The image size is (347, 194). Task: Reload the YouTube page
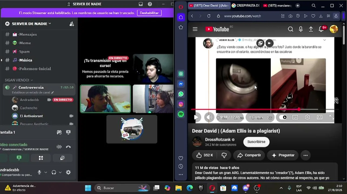point(209,16)
